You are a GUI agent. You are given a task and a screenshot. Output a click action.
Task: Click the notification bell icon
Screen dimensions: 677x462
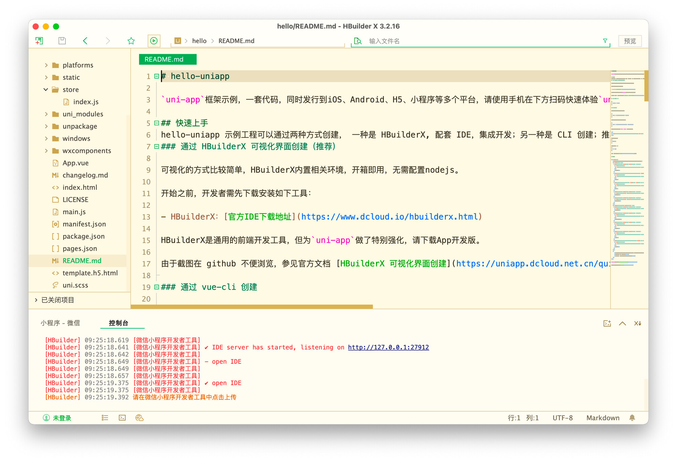pyautogui.click(x=632, y=418)
